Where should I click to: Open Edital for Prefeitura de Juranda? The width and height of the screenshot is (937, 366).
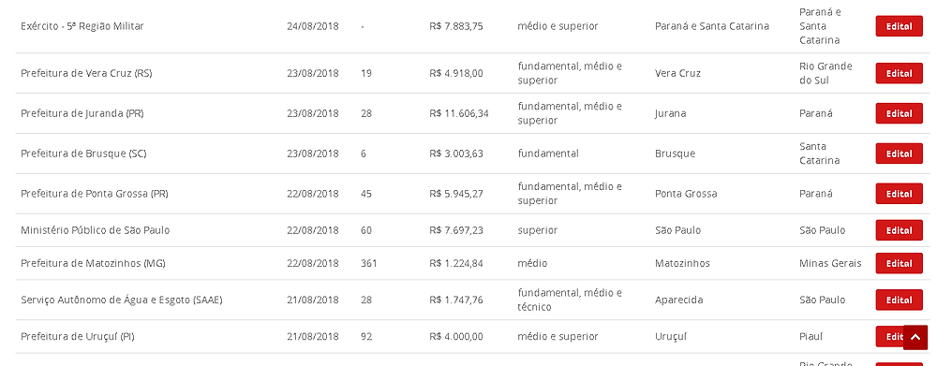(899, 113)
